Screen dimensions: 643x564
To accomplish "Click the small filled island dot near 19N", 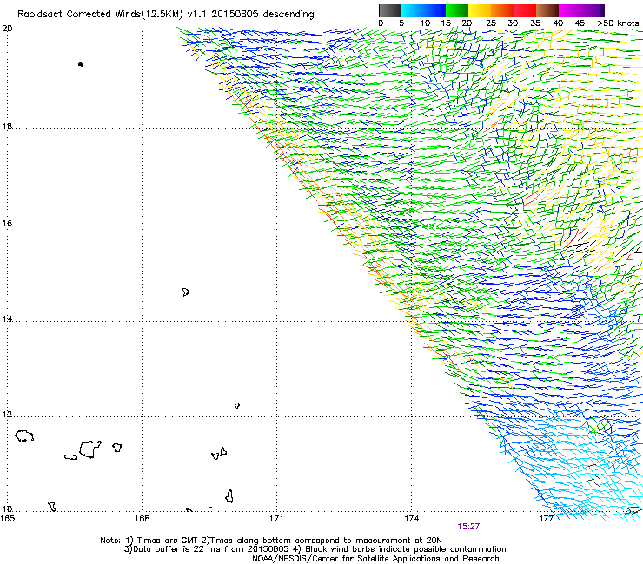I will 80,64.
